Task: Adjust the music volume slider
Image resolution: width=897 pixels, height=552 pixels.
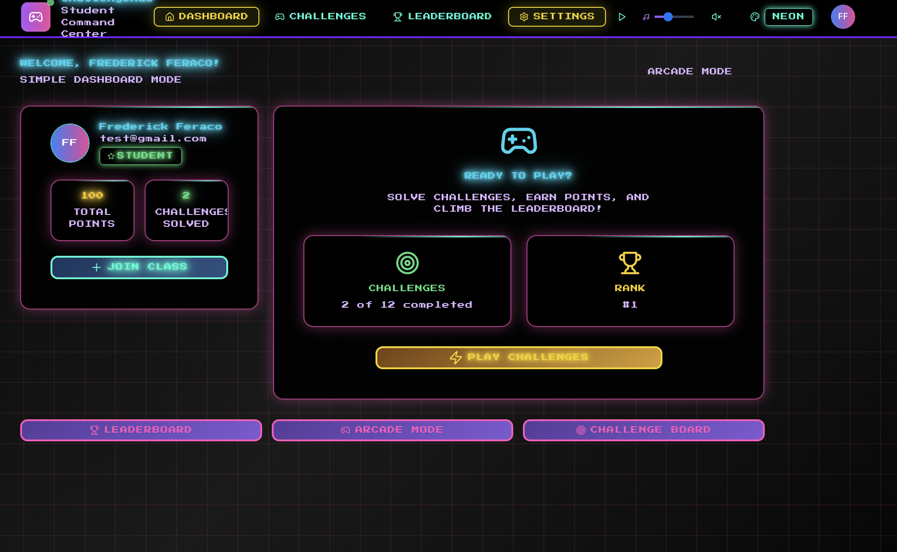Action: (x=674, y=17)
